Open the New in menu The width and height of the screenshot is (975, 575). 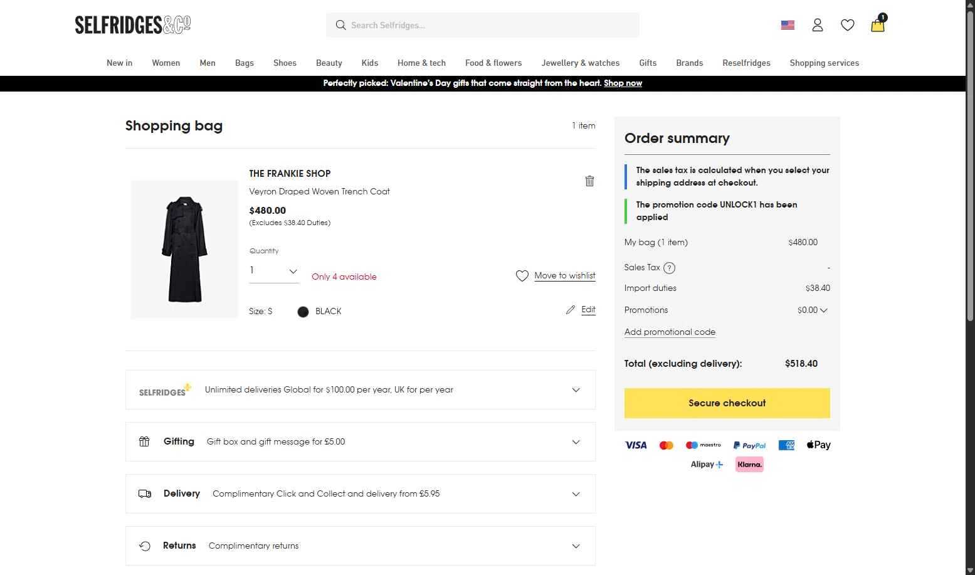[119, 63]
